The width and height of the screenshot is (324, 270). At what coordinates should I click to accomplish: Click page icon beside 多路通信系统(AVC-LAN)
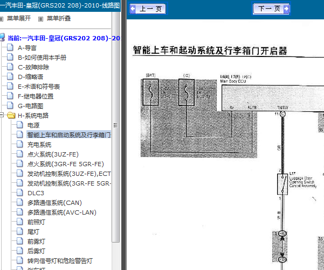pyautogui.click(x=20, y=212)
